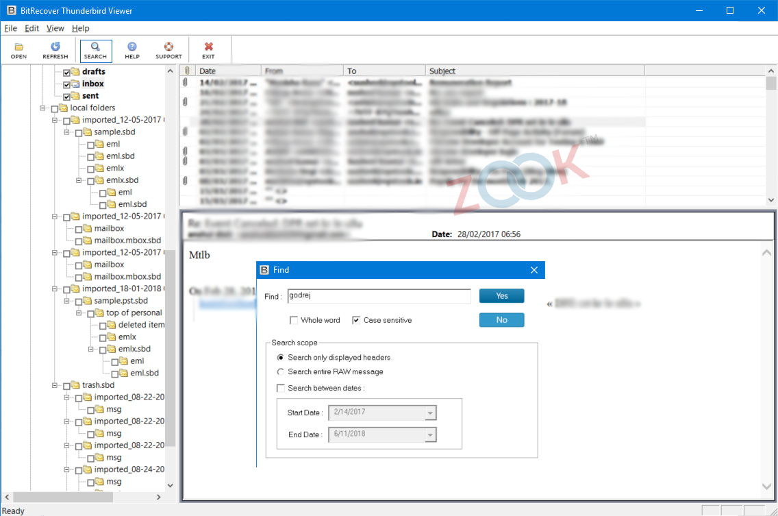Collapse the emlx.sbd node under sample.sbd
778x516 pixels.
click(78, 180)
